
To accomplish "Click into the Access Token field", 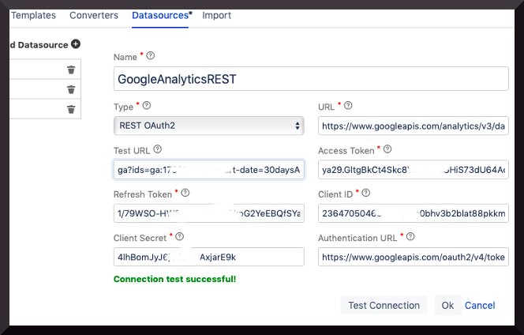I will [414, 170].
